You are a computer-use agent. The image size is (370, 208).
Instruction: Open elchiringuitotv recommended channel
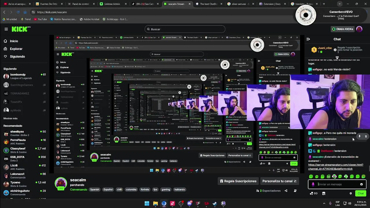[x=25, y=192]
